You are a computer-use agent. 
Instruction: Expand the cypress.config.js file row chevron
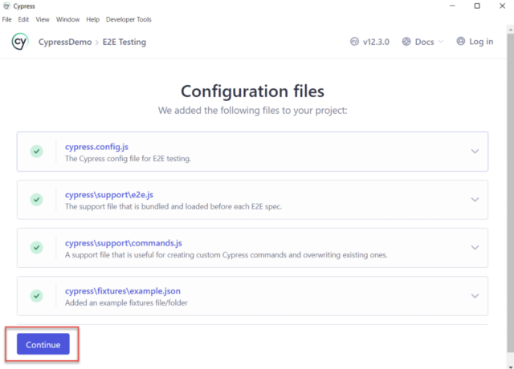coord(475,152)
